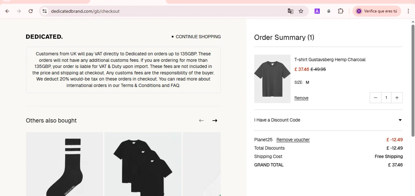The image size is (415, 196).
Task: Show next items in Others also bought
Action: coord(215,121)
